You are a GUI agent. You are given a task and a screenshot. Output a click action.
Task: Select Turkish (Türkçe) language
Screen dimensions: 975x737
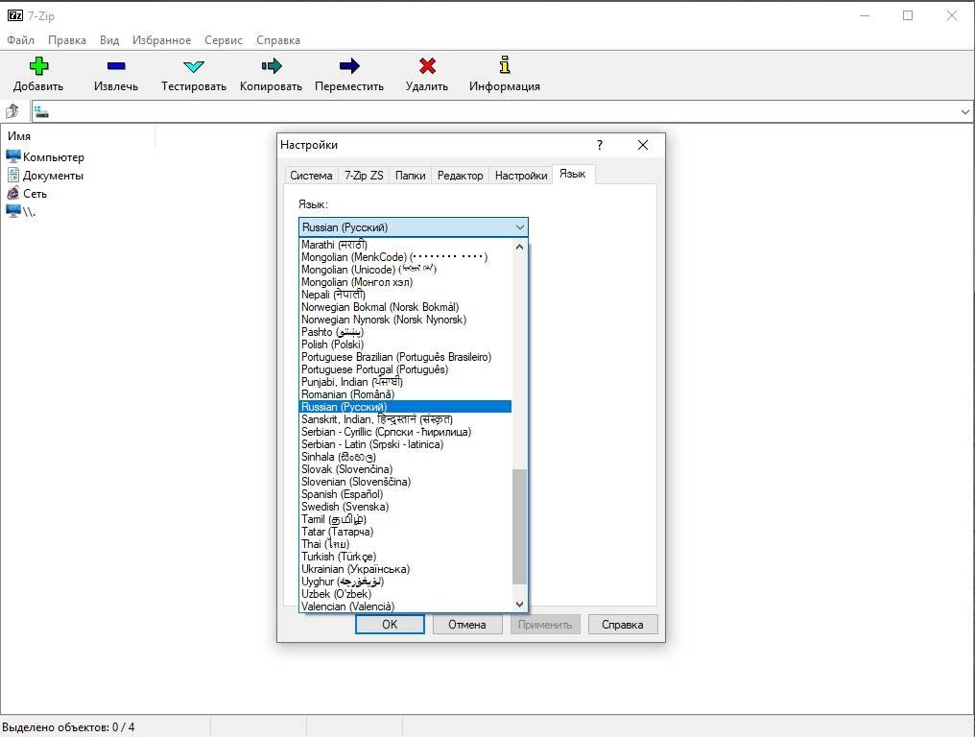pos(405,557)
